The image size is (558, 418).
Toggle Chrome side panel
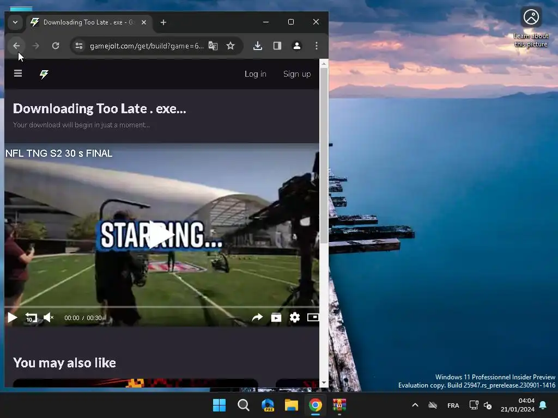[277, 46]
